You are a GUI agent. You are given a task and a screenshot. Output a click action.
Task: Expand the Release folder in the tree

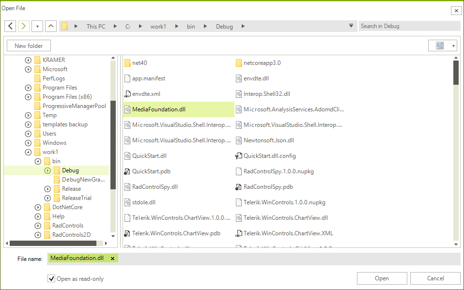47,188
